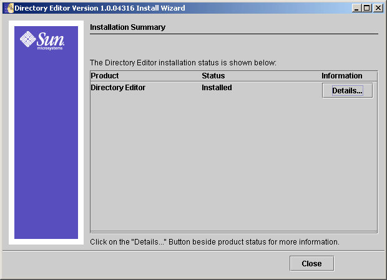Open the Details... button for Directory Editor
Viewport: 387px width, 280px height.
click(x=347, y=91)
